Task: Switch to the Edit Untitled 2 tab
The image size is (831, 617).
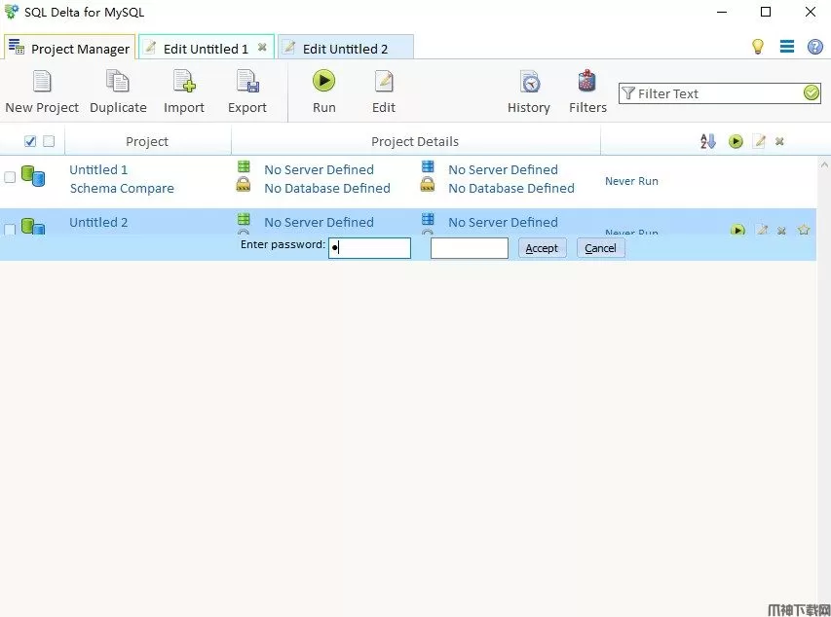Action: 345,49
